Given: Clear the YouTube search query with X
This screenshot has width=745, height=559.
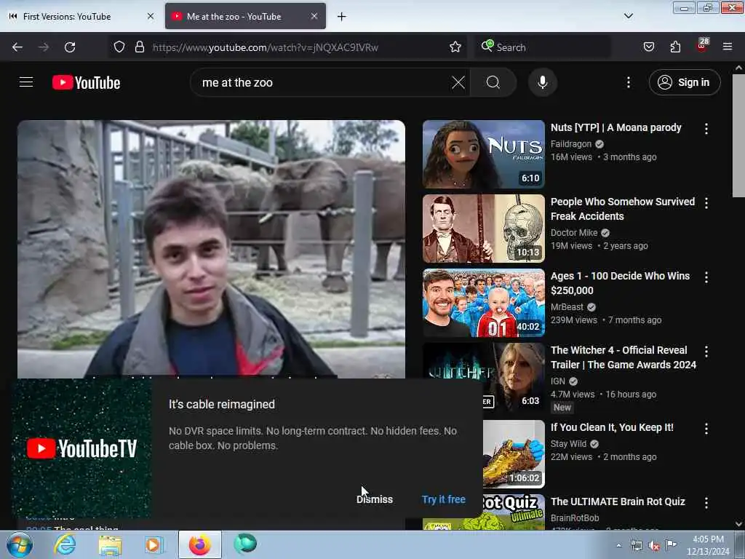Looking at the screenshot, I should coord(458,82).
